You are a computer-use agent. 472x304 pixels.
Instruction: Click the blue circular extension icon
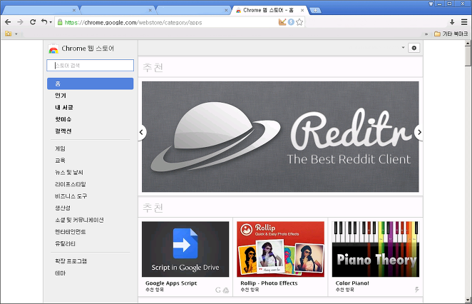291,22
